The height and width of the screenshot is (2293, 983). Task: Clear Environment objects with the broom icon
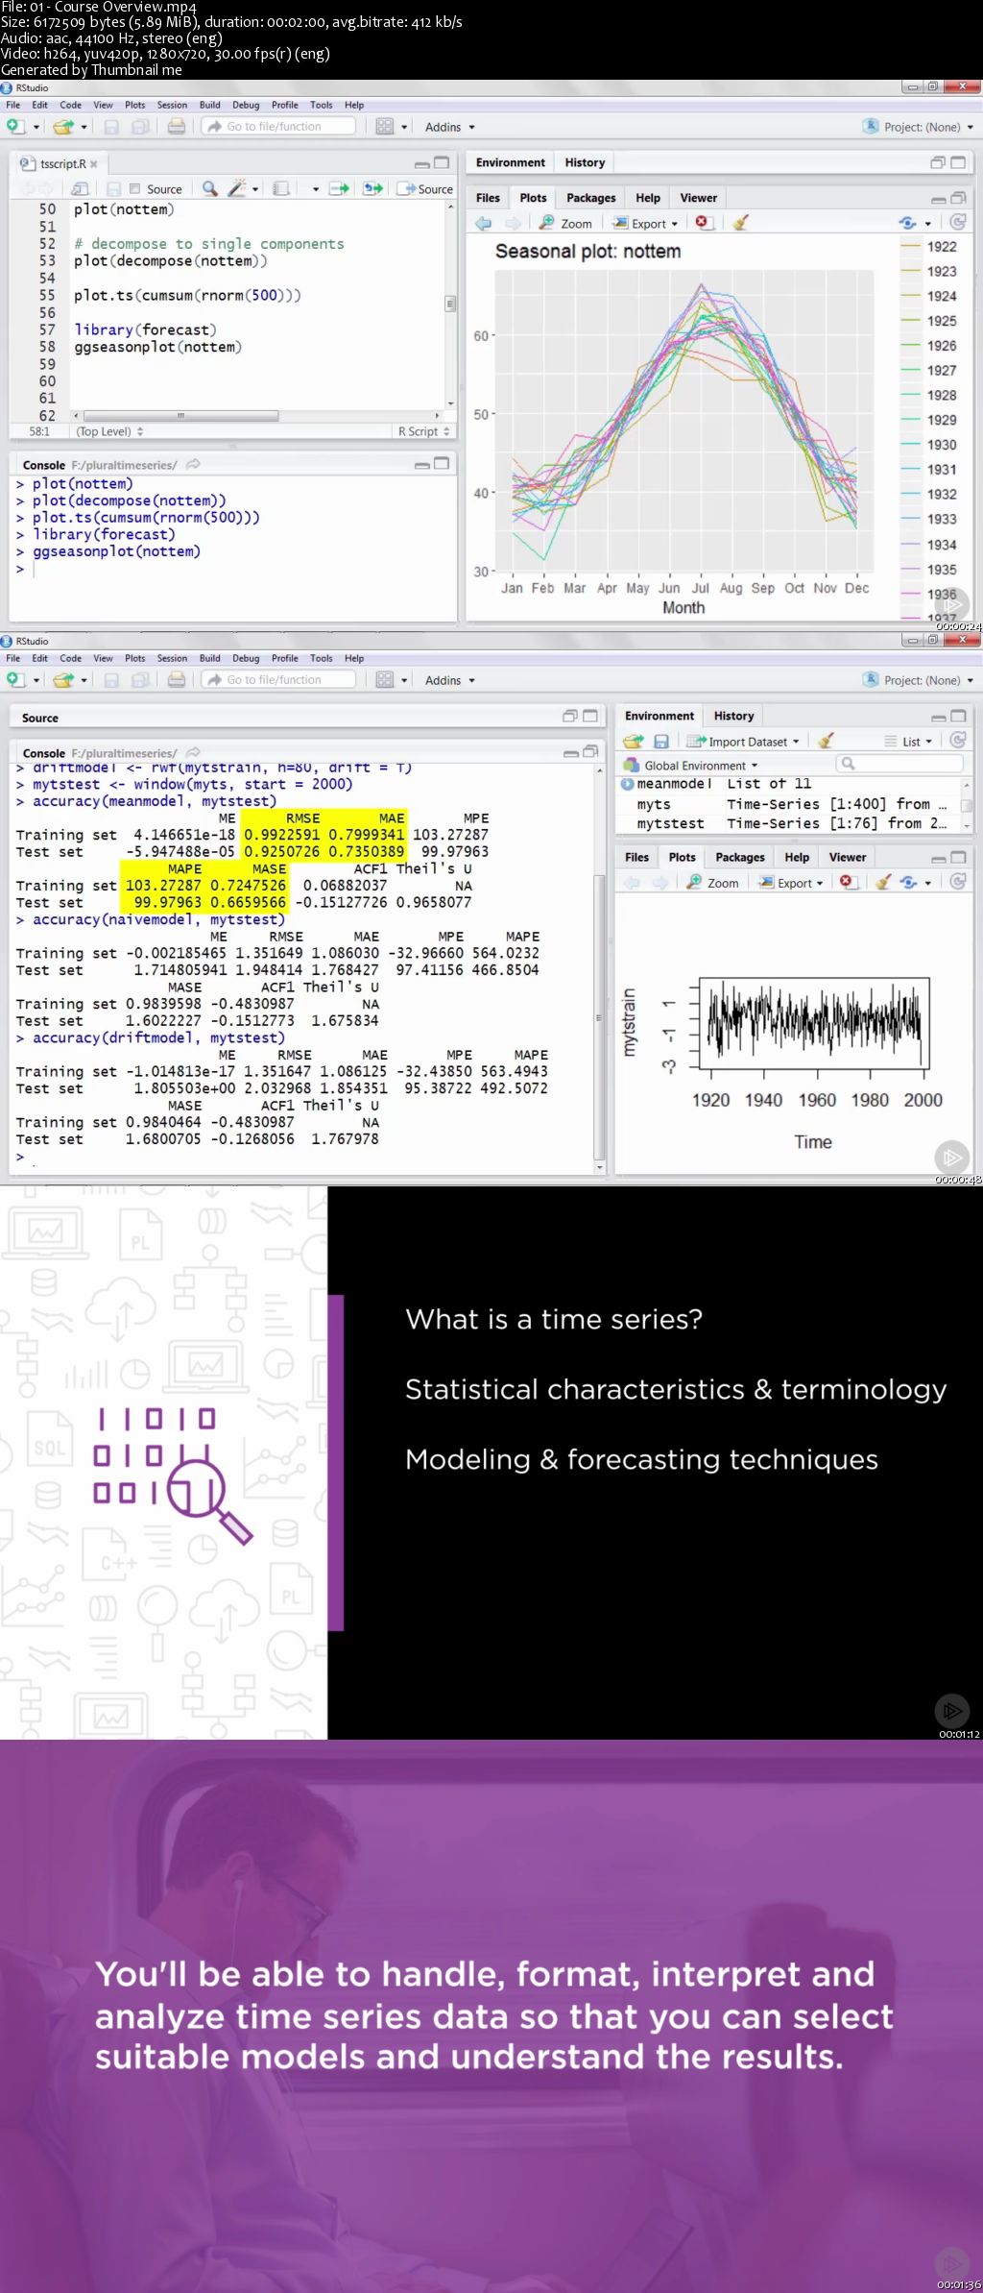(x=826, y=741)
